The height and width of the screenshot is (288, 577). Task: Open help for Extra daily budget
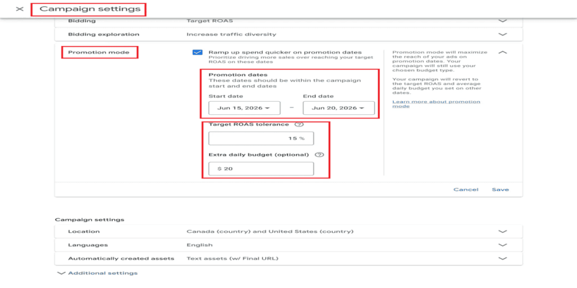pyautogui.click(x=319, y=155)
